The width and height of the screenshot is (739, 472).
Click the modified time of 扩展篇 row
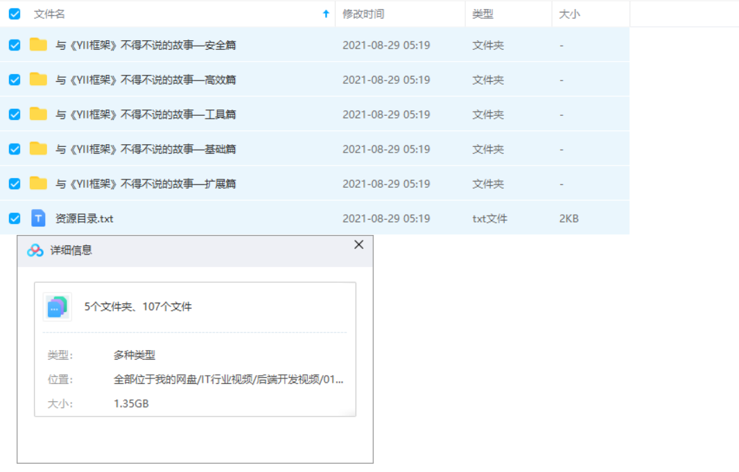386,184
